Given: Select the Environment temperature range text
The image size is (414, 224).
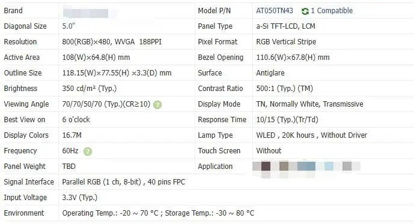Looking at the screenshot, I should (158, 213).
